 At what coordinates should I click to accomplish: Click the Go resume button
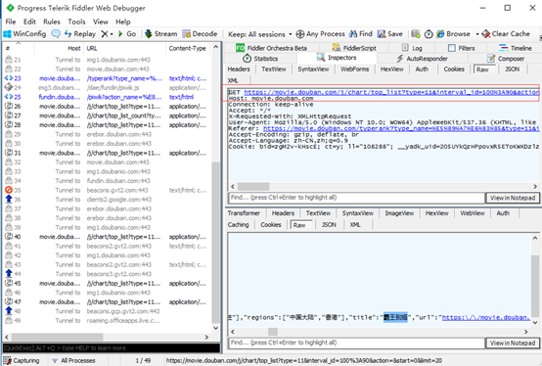(127, 34)
